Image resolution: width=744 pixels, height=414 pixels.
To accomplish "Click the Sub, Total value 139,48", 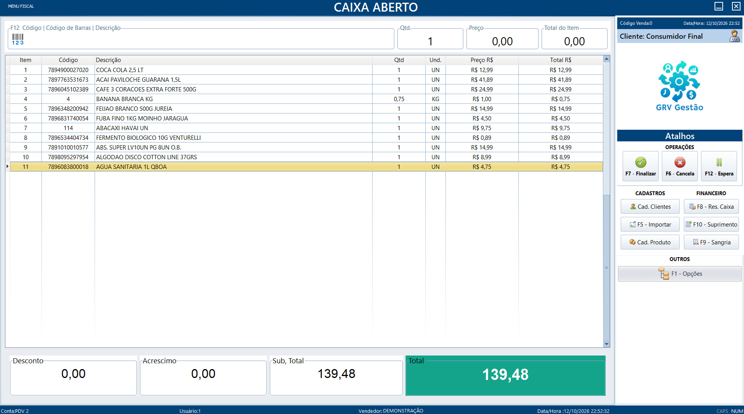I will pos(336,374).
